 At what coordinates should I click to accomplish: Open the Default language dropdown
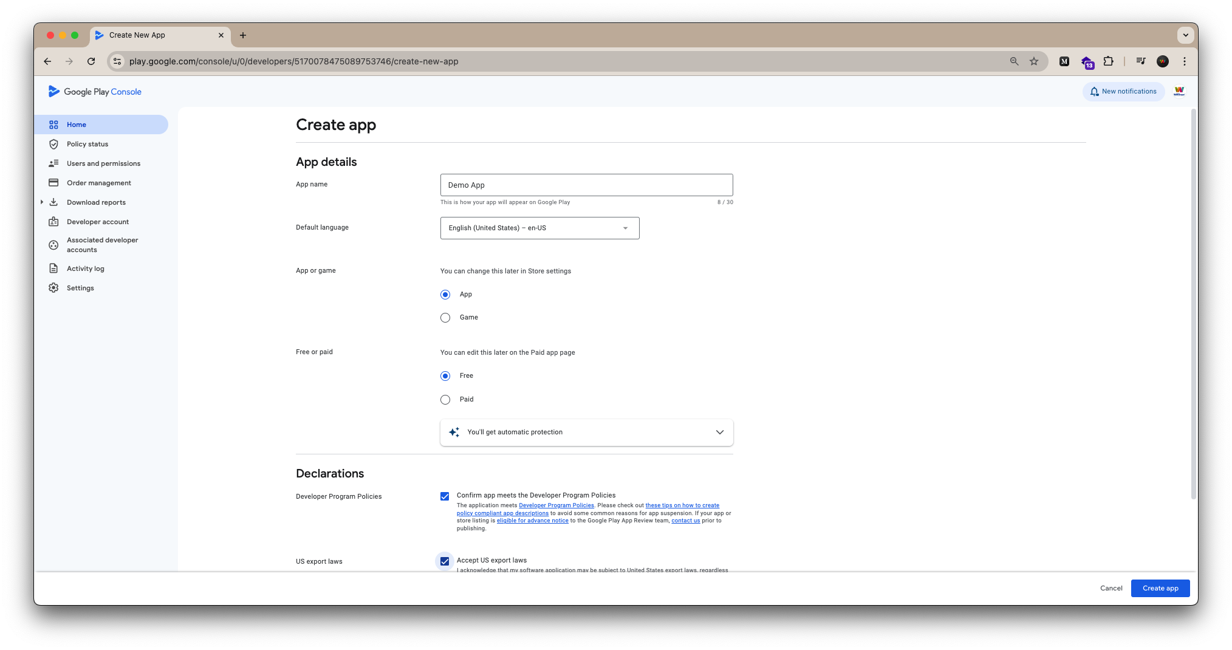click(539, 228)
